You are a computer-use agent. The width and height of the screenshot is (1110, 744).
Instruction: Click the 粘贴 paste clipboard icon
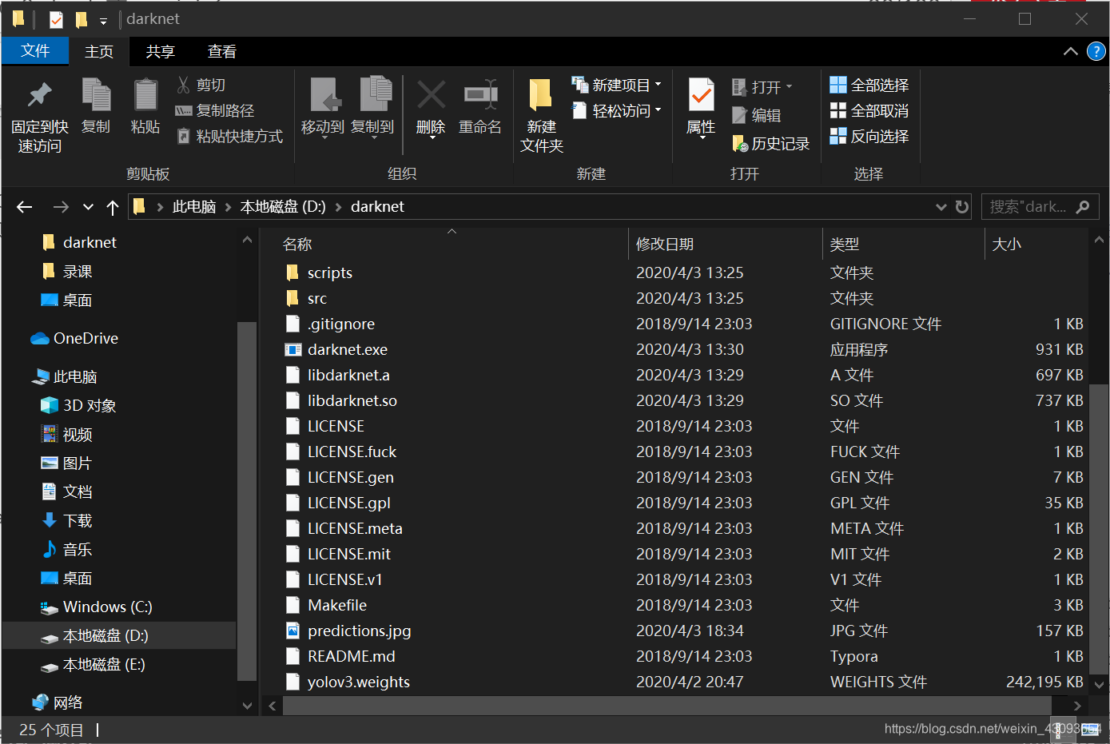click(145, 95)
